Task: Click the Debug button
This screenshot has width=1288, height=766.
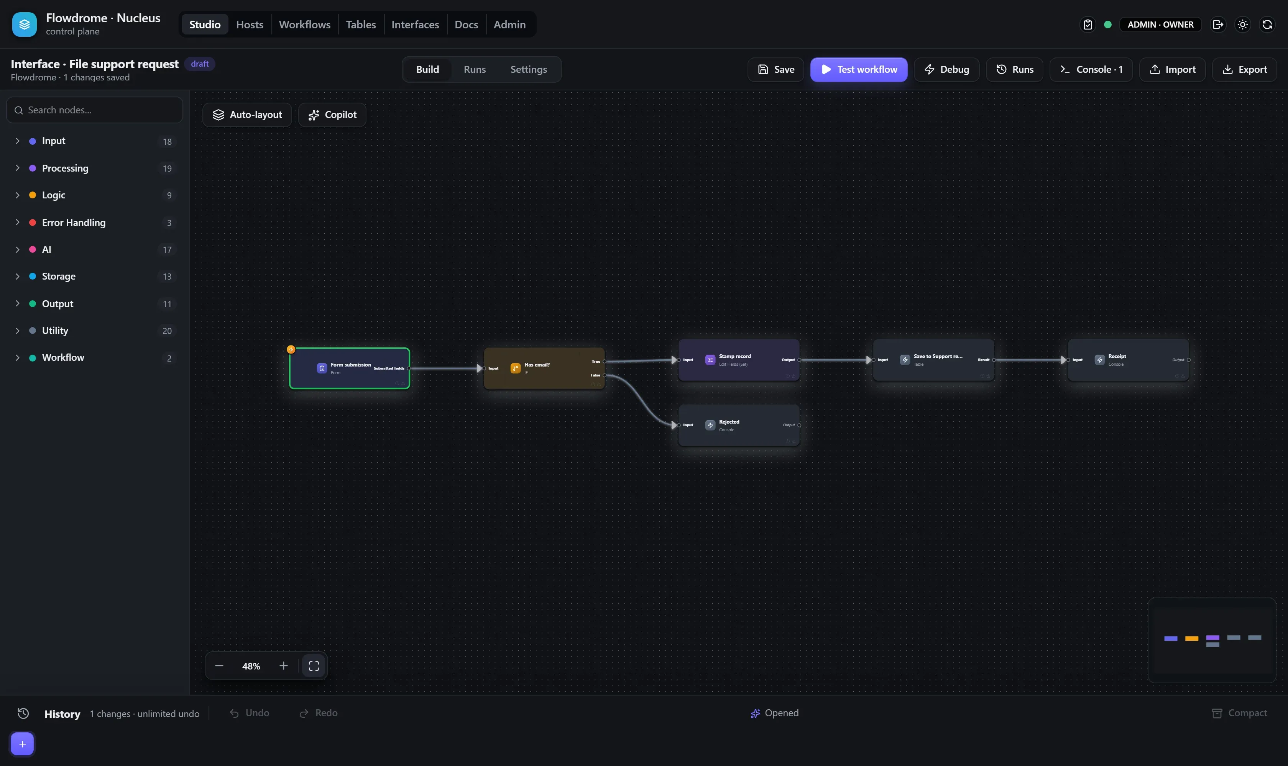Action: 946,69
